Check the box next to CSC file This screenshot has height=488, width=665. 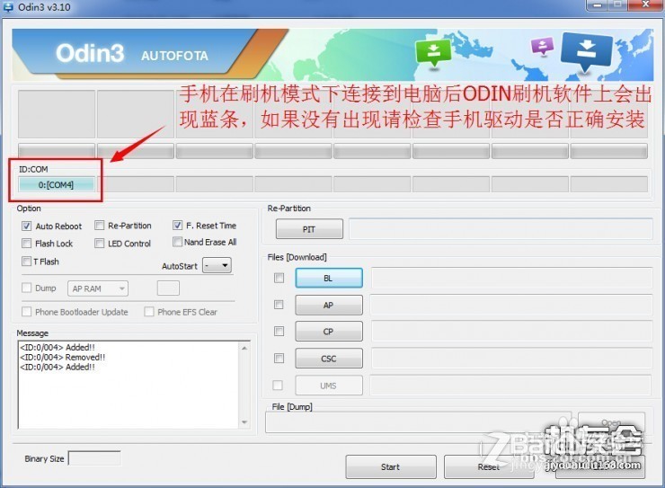click(279, 359)
